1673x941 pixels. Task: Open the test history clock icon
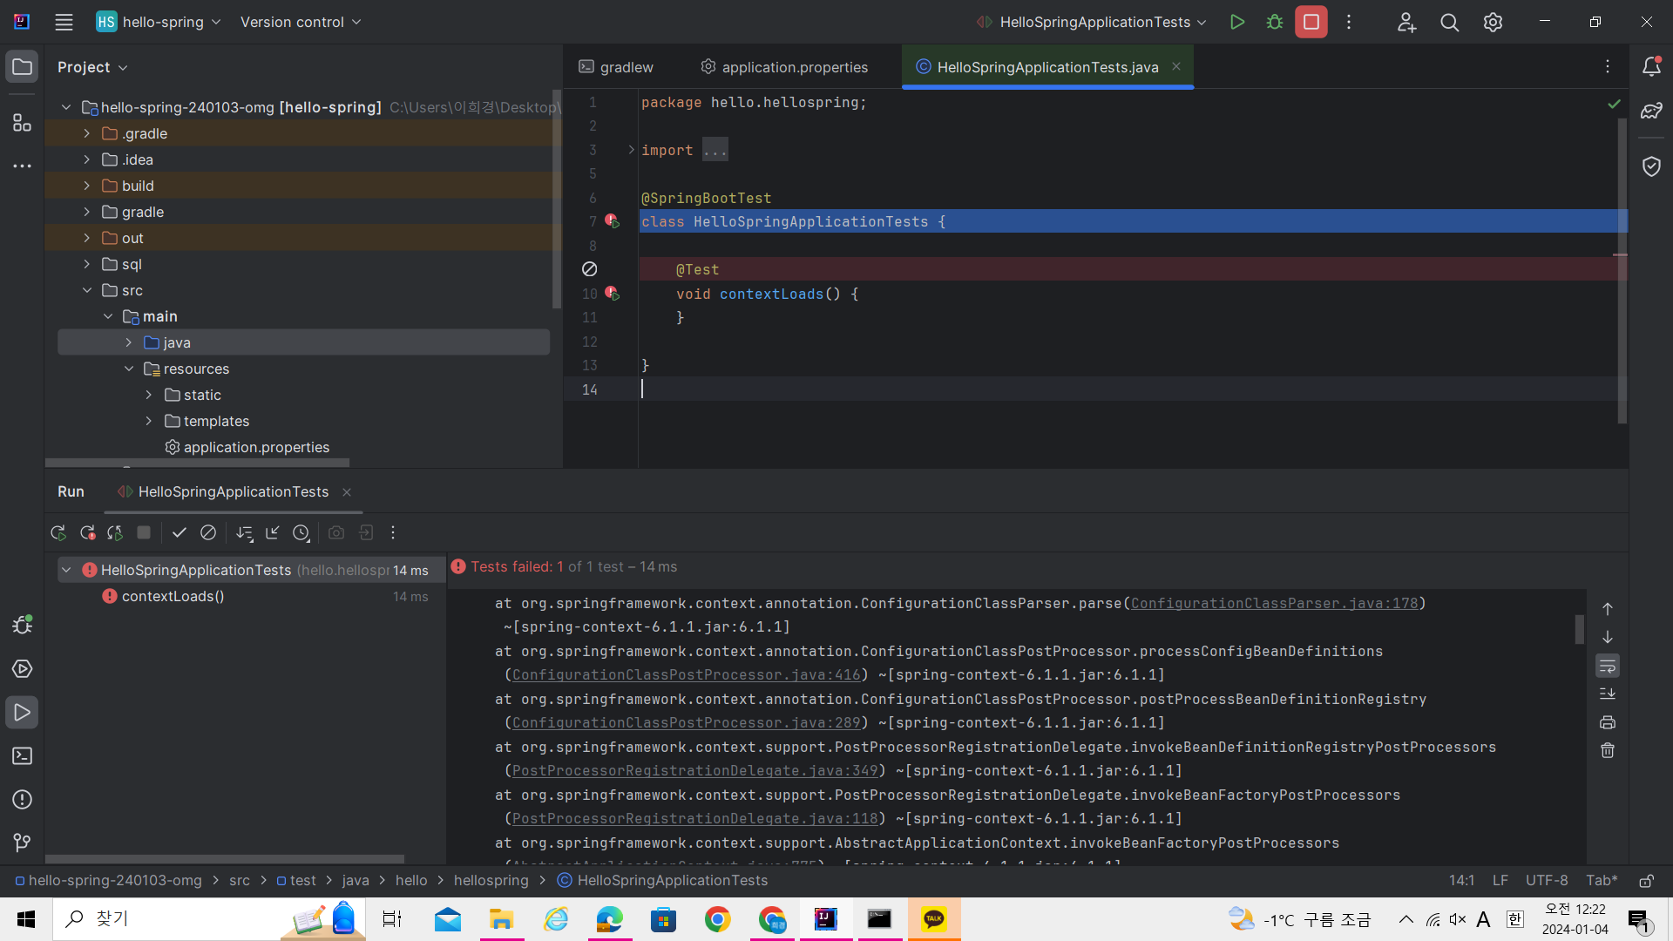pyautogui.click(x=301, y=532)
